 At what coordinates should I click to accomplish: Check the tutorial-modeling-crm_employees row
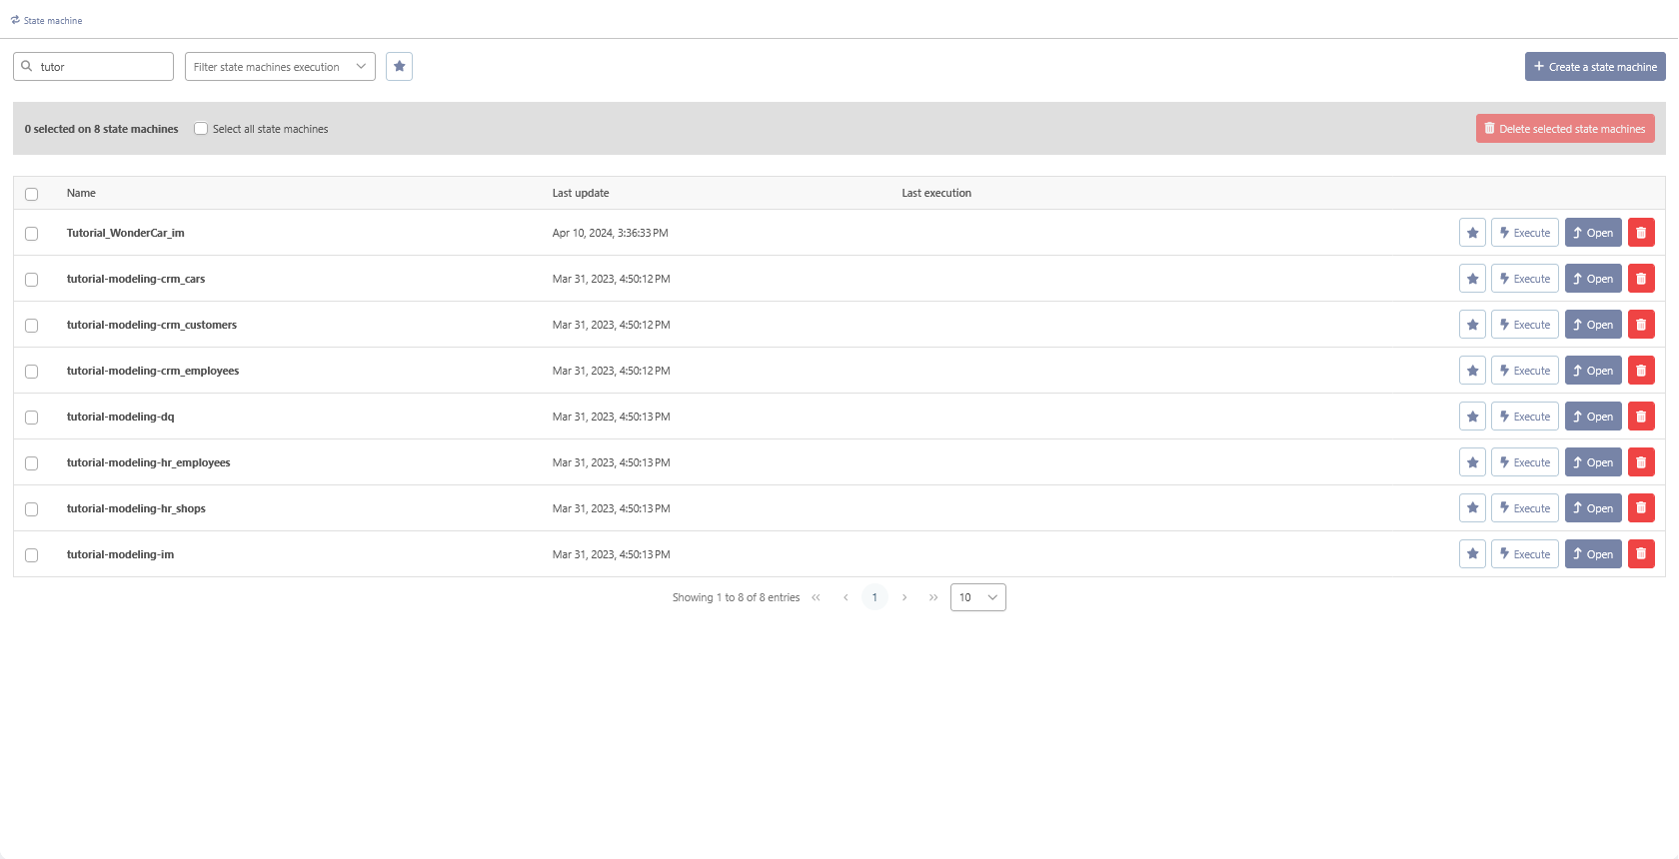click(x=31, y=372)
